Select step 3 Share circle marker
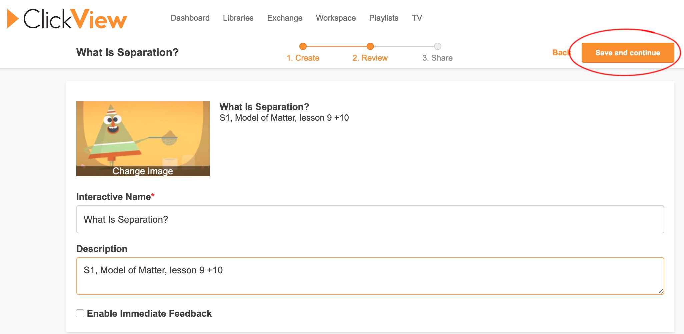This screenshot has width=684, height=334. point(437,46)
